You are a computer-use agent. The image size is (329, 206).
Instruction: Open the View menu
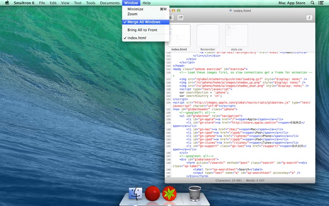pyautogui.click(x=65, y=3)
